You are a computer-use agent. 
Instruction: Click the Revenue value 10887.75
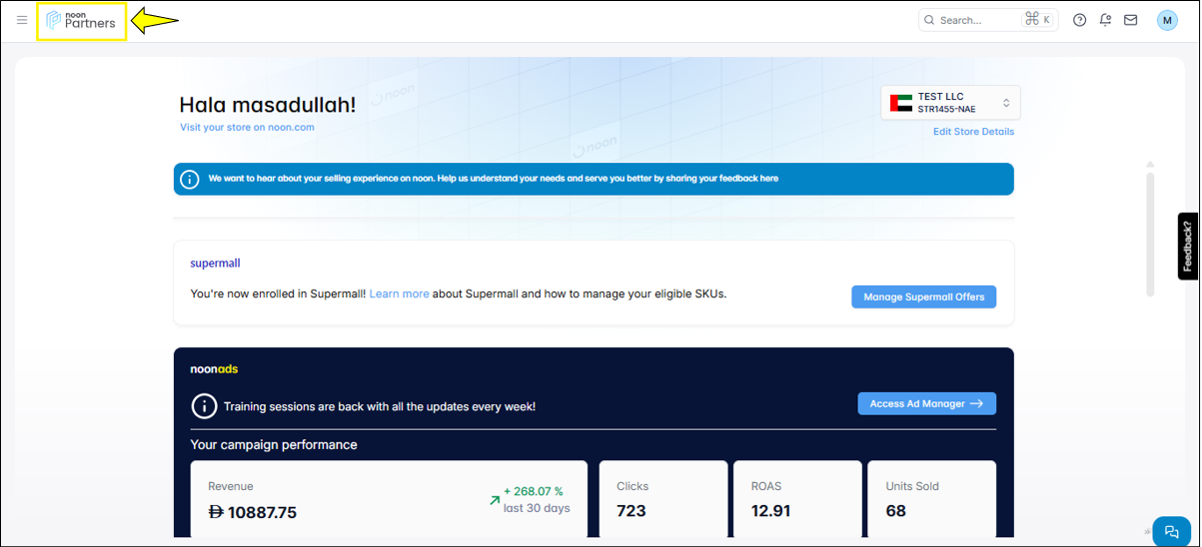coord(252,513)
